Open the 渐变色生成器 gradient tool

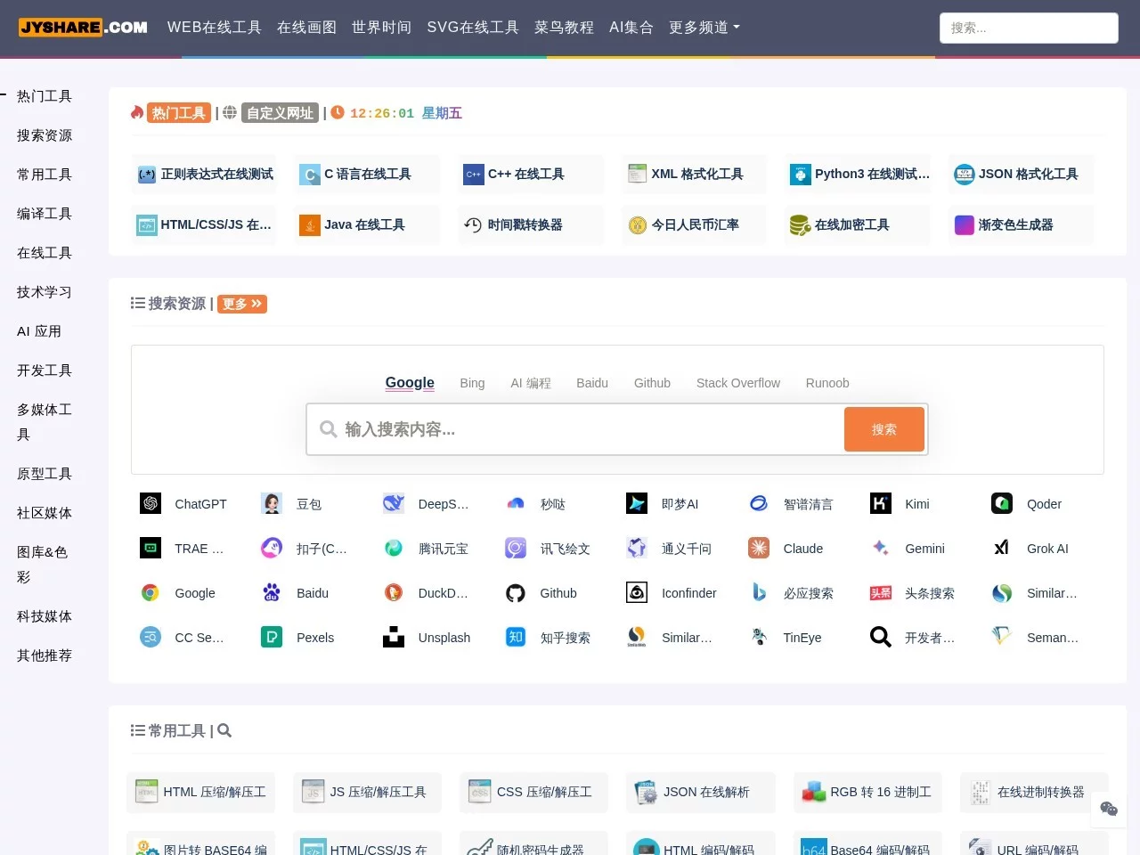(1015, 225)
